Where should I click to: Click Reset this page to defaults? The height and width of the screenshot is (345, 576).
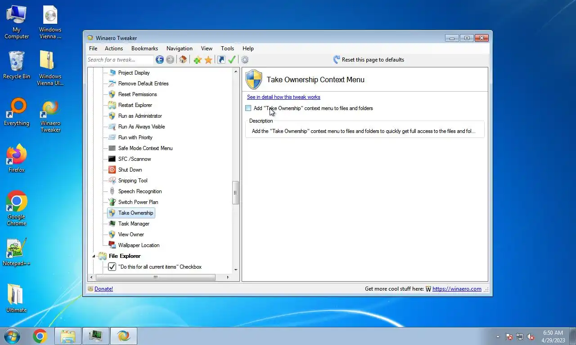point(369,60)
